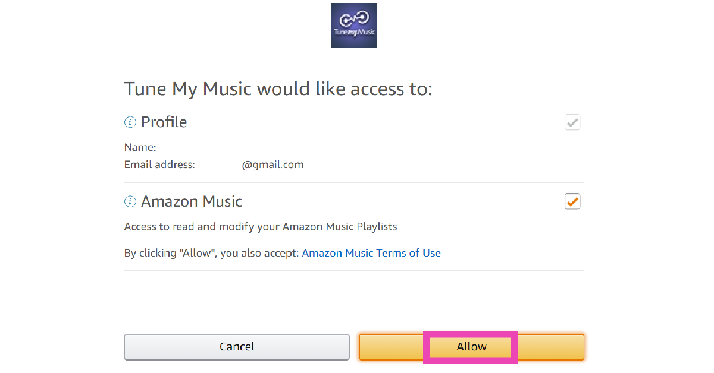Click the Tune My Music logo
This screenshot has width=714, height=373.
point(354,26)
